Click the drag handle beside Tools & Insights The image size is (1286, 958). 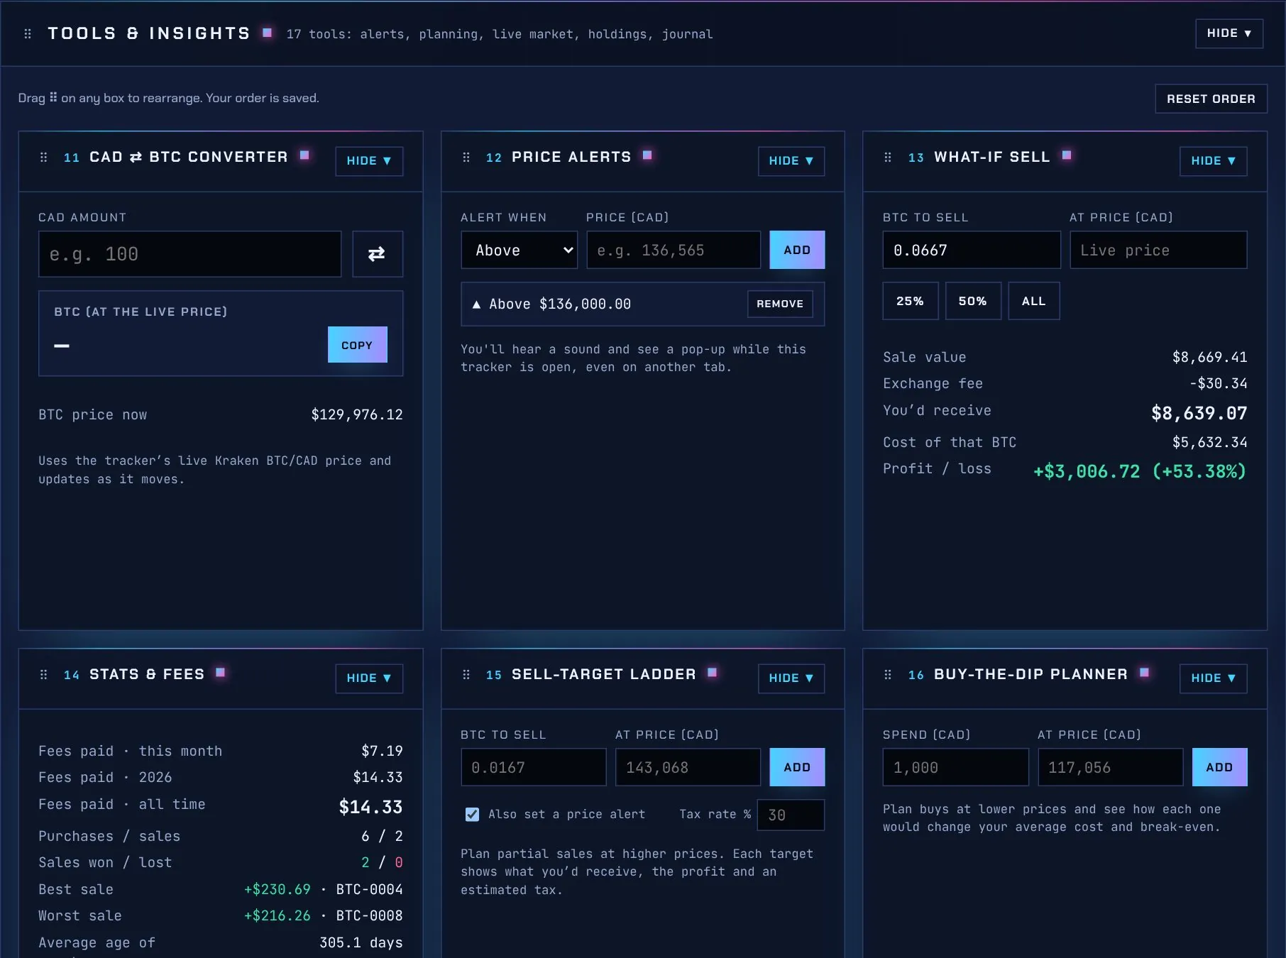coord(28,33)
